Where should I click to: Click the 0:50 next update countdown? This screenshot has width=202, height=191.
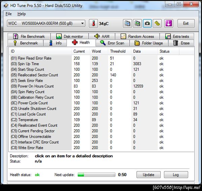(122, 175)
